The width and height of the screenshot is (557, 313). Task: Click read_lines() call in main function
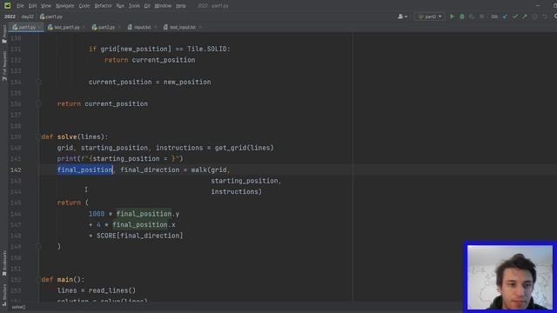(x=112, y=290)
